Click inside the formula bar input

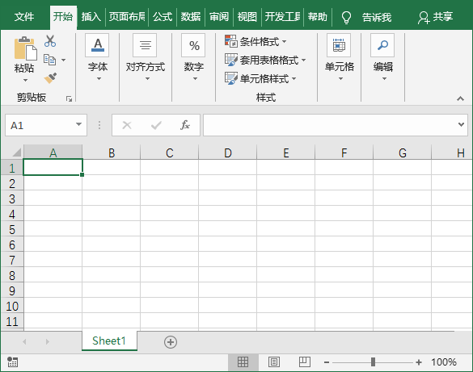point(332,125)
